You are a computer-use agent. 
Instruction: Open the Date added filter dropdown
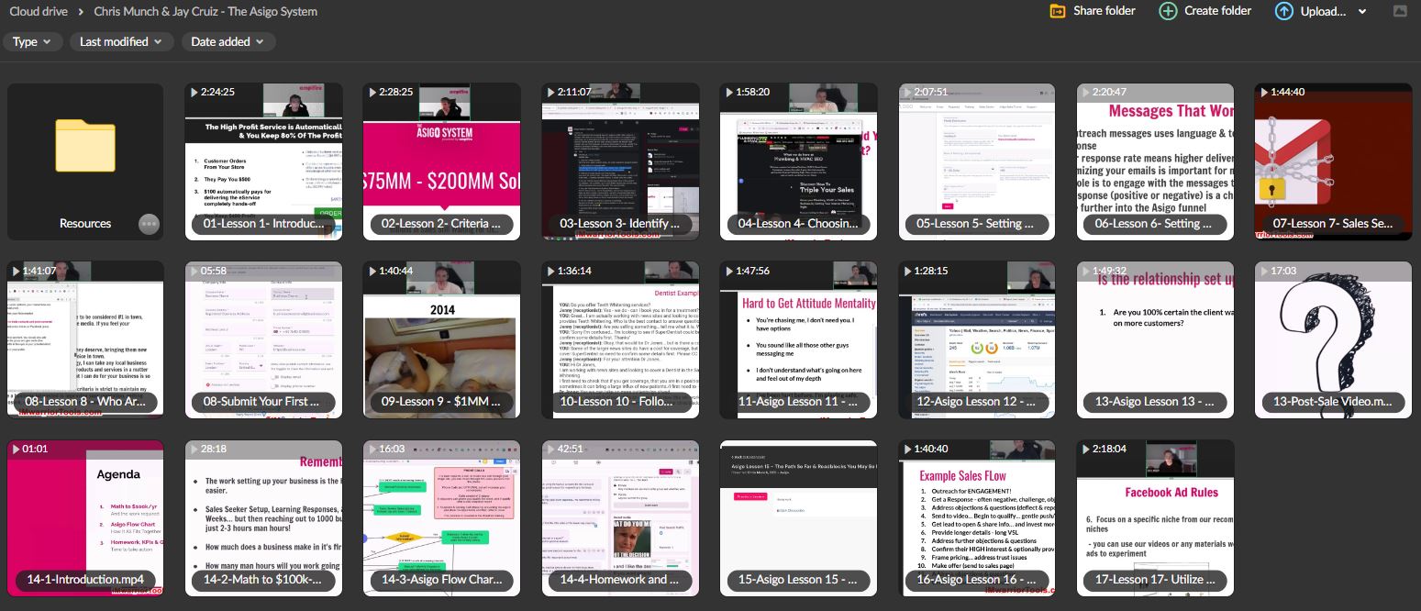228,41
